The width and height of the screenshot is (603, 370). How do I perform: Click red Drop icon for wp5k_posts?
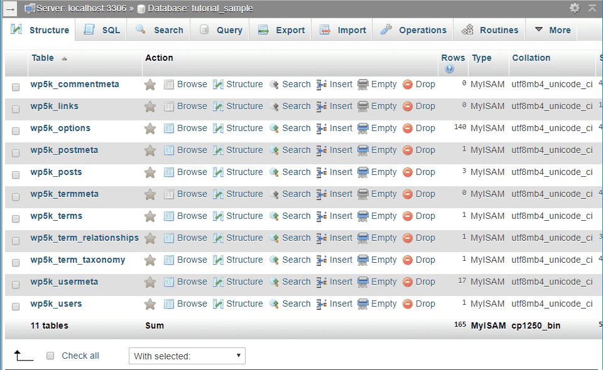408,172
